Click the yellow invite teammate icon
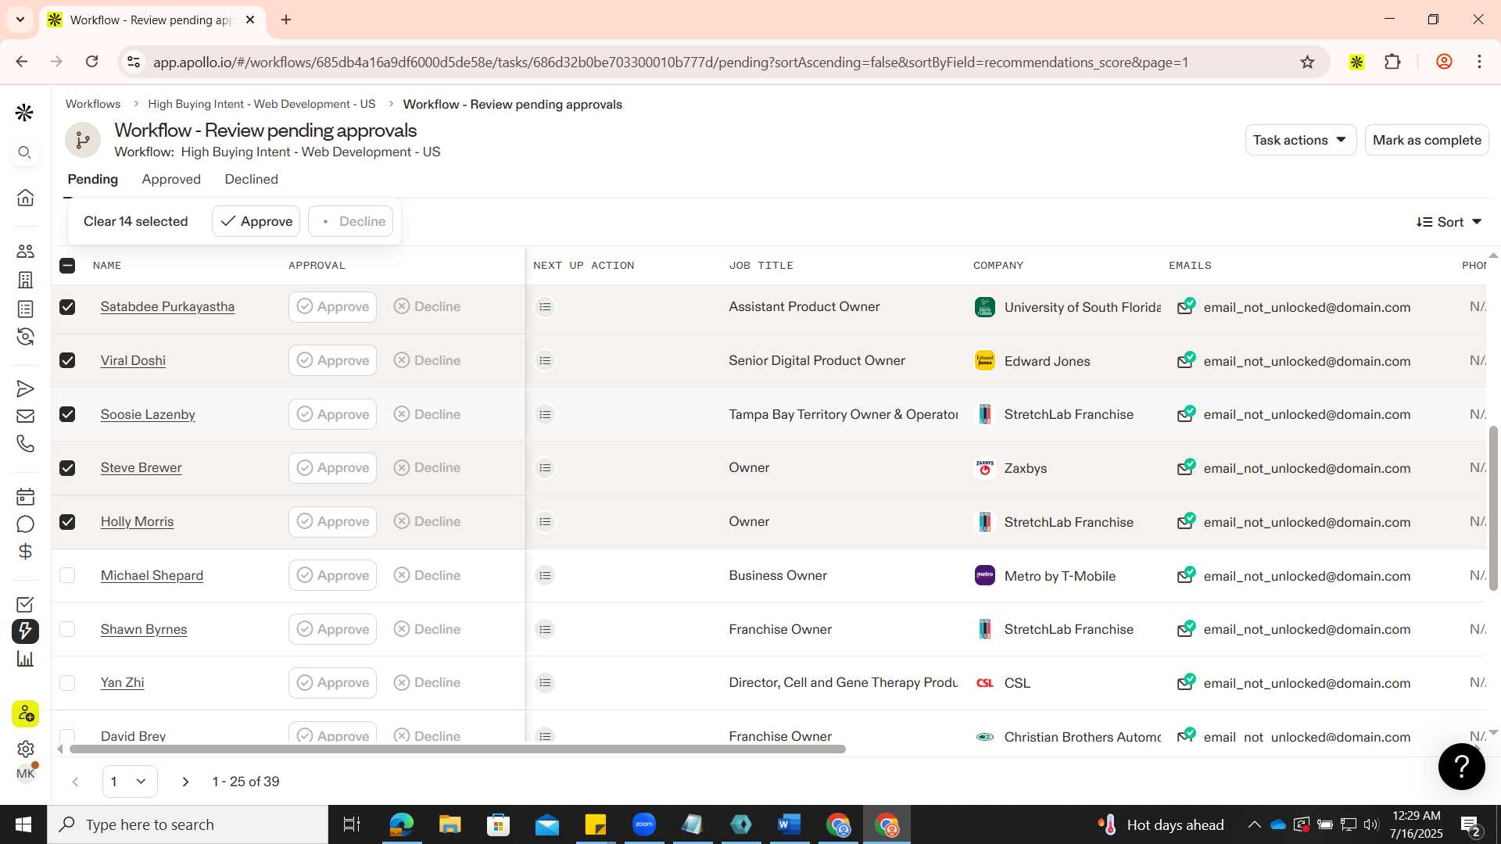 pyautogui.click(x=25, y=713)
